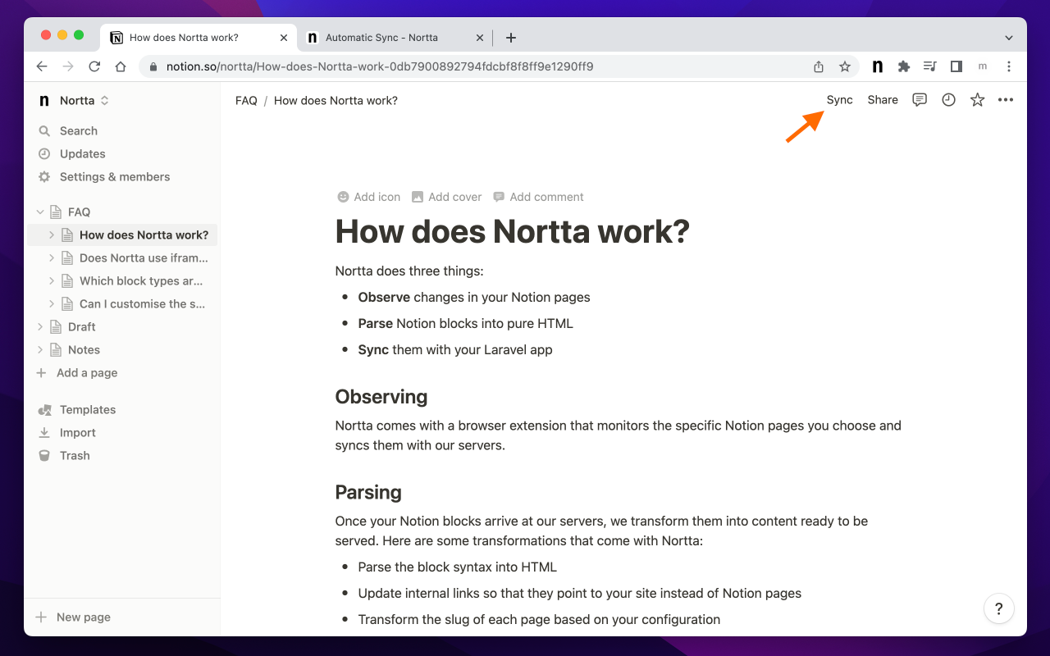The width and height of the screenshot is (1050, 656).
Task: Reload the page
Action: (x=94, y=66)
